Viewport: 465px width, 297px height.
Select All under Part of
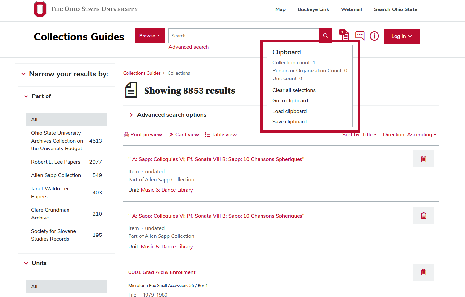[x=67, y=120]
